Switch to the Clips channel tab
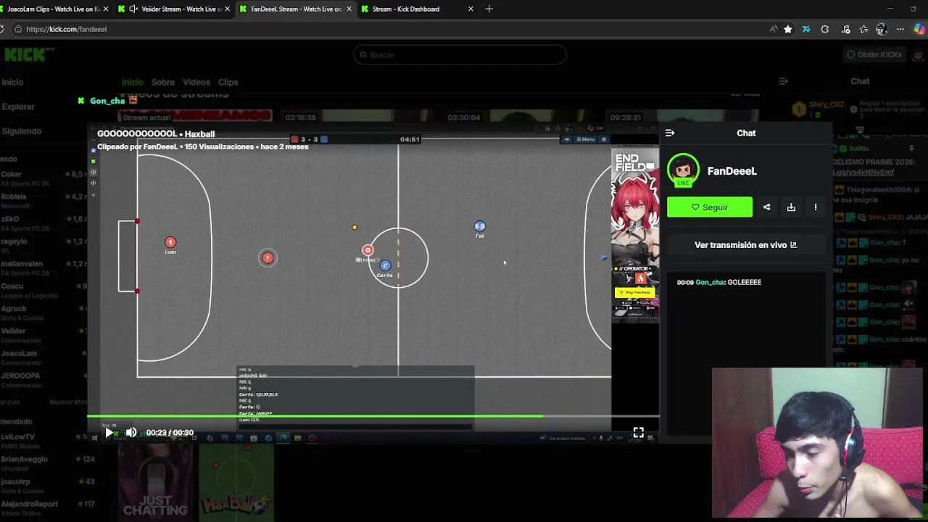This screenshot has height=522, width=928. pyautogui.click(x=228, y=82)
